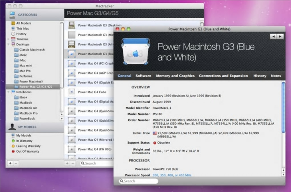
Task: Click the Notebooks laptop icon
Action: (13, 92)
